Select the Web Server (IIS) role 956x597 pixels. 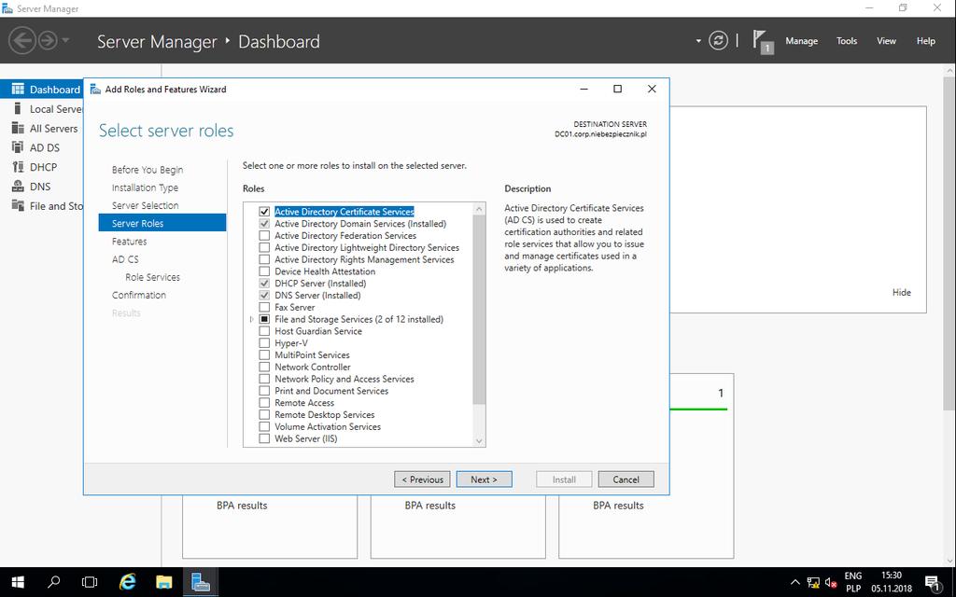[264, 438]
